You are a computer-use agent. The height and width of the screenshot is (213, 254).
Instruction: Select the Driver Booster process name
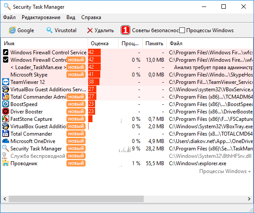[x=26, y=112]
